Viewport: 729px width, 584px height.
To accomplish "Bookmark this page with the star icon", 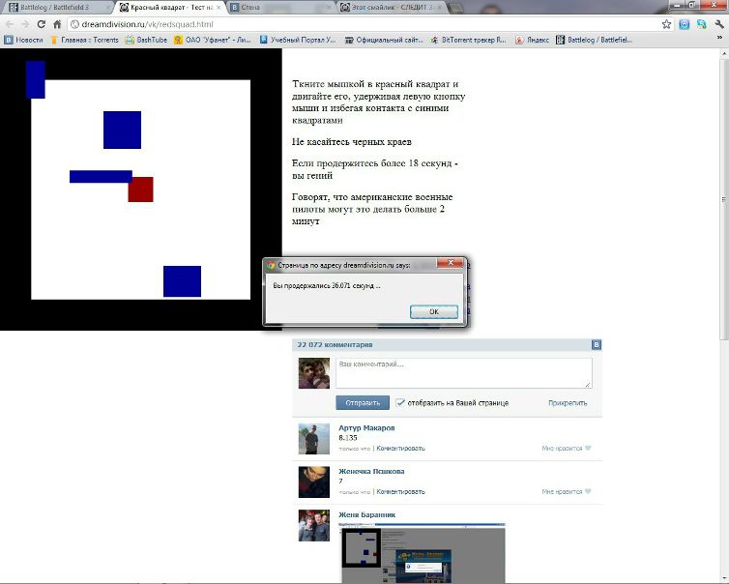I will [667, 24].
